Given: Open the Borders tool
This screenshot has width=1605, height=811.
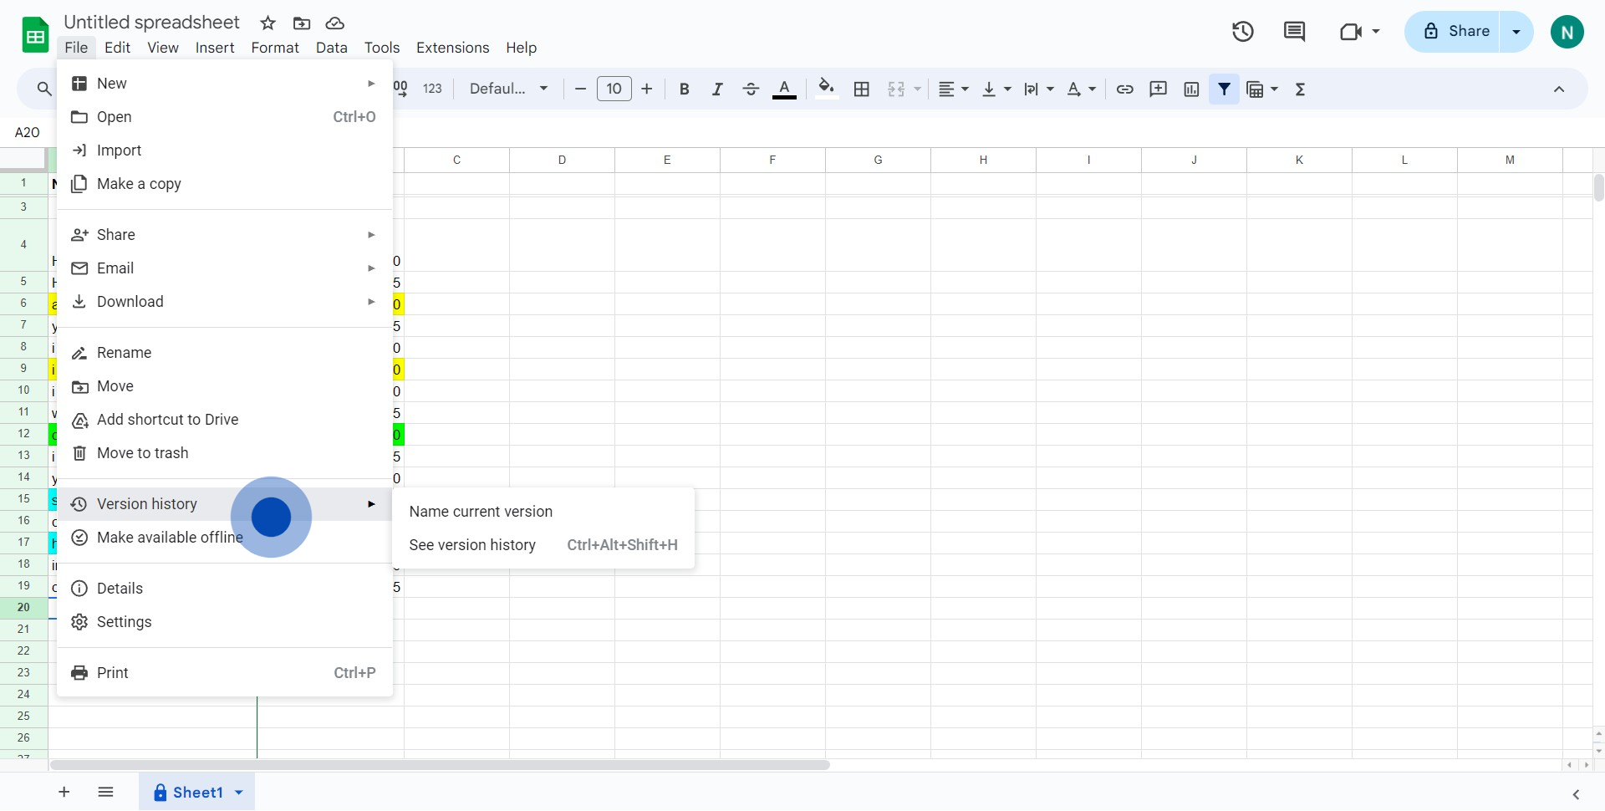Looking at the screenshot, I should pos(861,89).
